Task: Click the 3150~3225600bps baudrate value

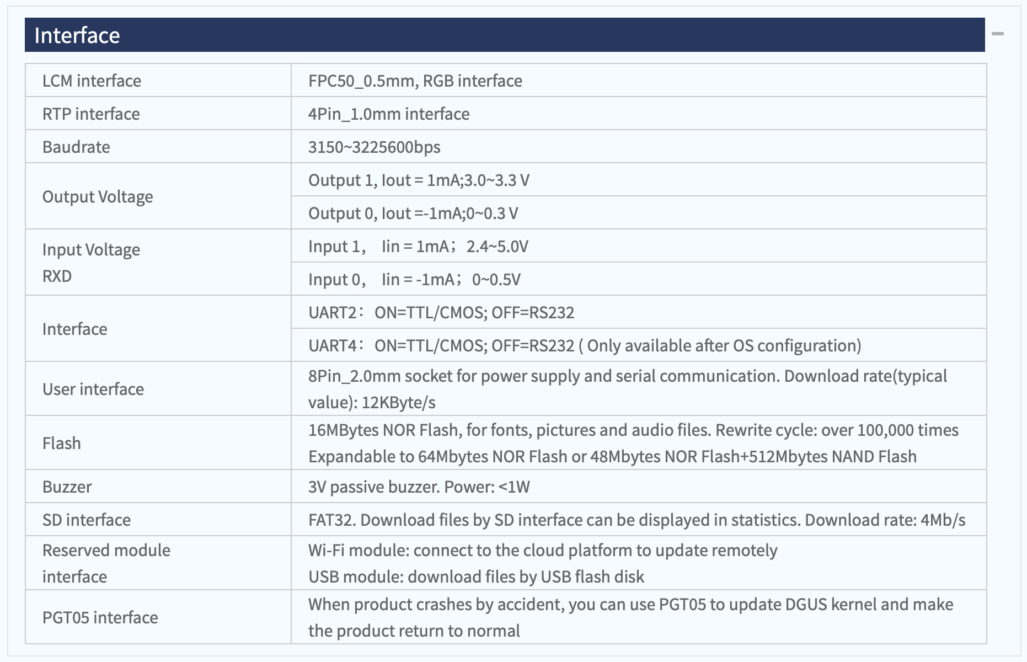Action: point(374,147)
